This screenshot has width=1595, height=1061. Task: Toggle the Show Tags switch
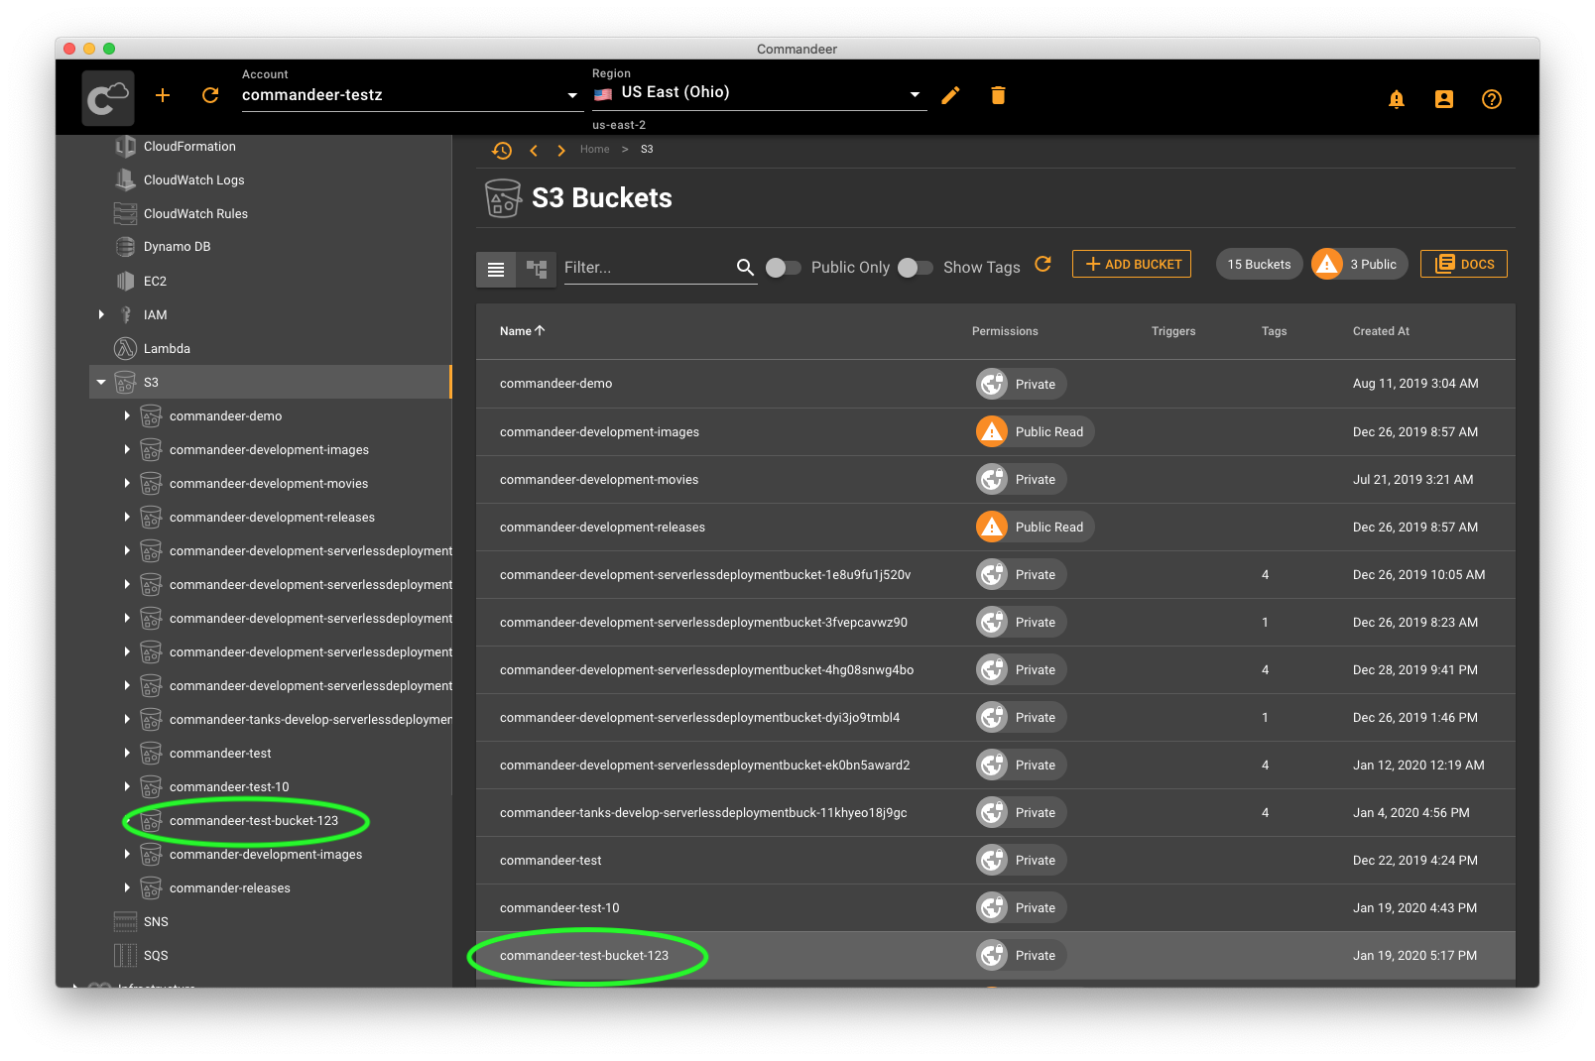click(x=915, y=268)
